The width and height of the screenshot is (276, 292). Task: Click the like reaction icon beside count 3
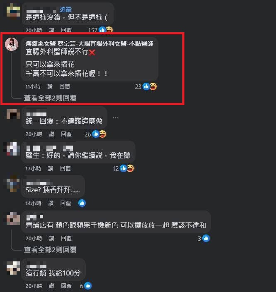206,238
